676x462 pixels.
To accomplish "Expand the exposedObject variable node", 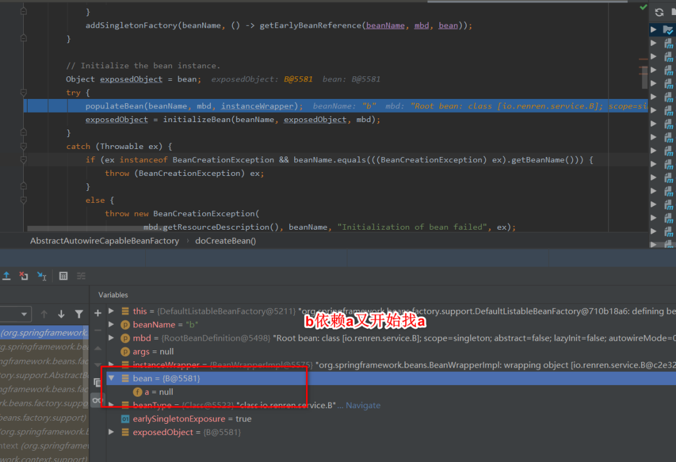I will (111, 432).
